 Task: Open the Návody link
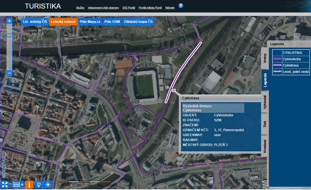pyautogui.click(x=170, y=8)
